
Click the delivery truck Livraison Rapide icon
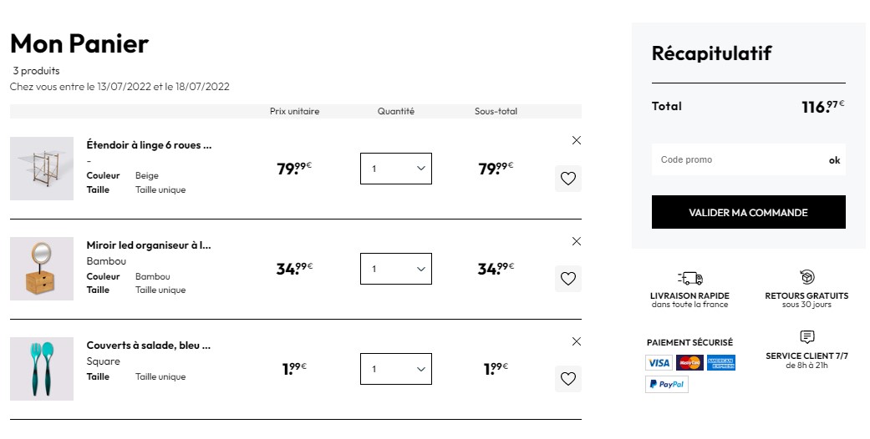pyautogui.click(x=690, y=278)
